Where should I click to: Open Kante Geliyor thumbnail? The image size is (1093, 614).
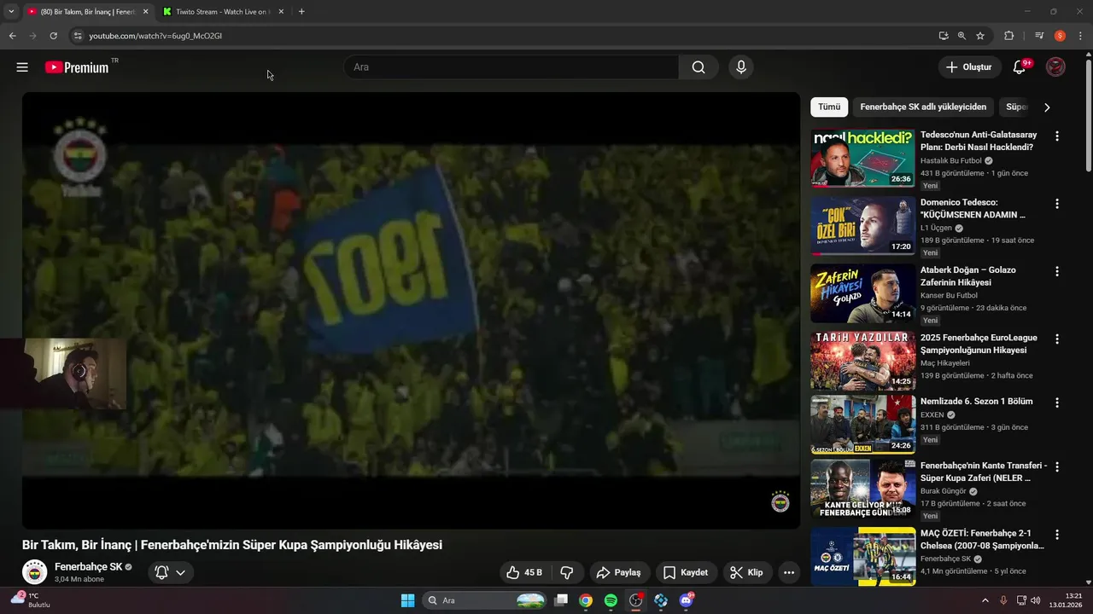[x=862, y=489]
